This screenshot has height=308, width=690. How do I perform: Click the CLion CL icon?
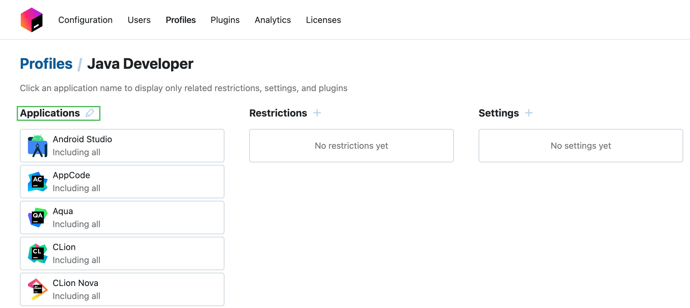pyautogui.click(x=38, y=253)
